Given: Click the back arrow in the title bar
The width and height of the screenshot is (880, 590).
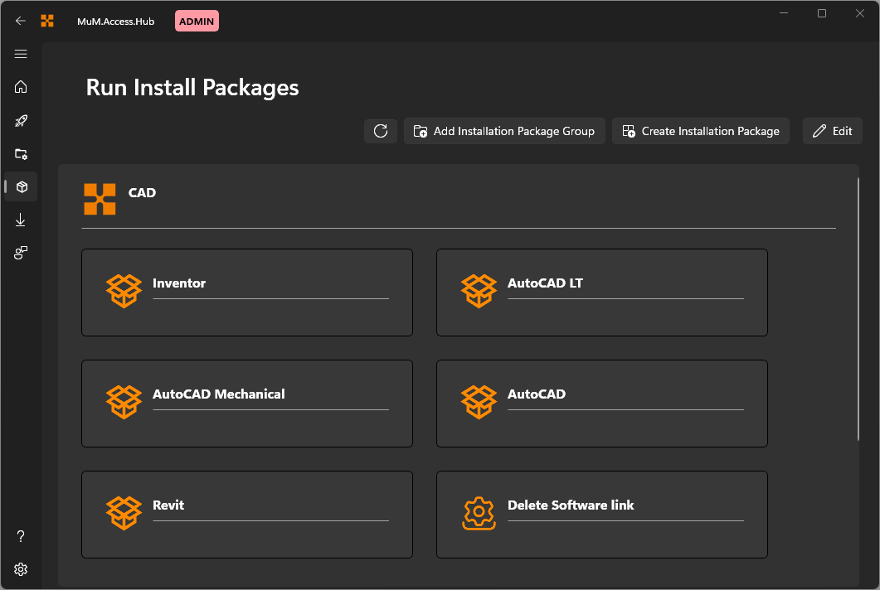Looking at the screenshot, I should [x=21, y=21].
